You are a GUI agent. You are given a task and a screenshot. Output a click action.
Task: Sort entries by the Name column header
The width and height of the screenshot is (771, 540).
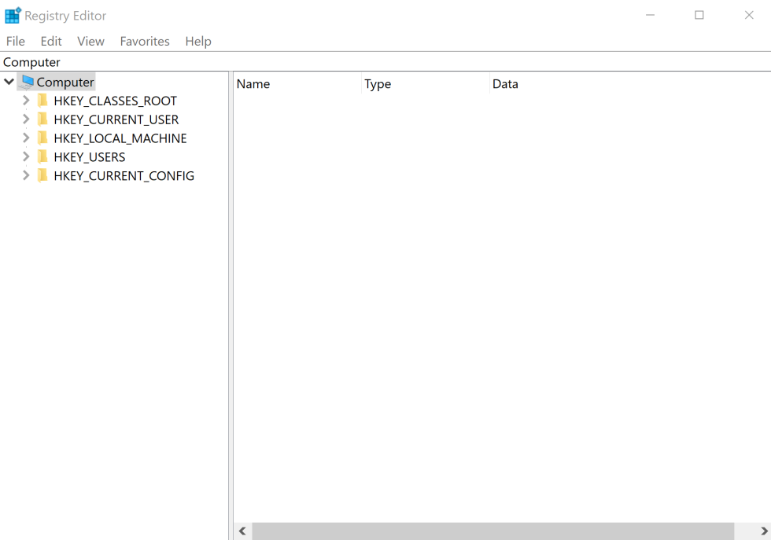point(253,84)
